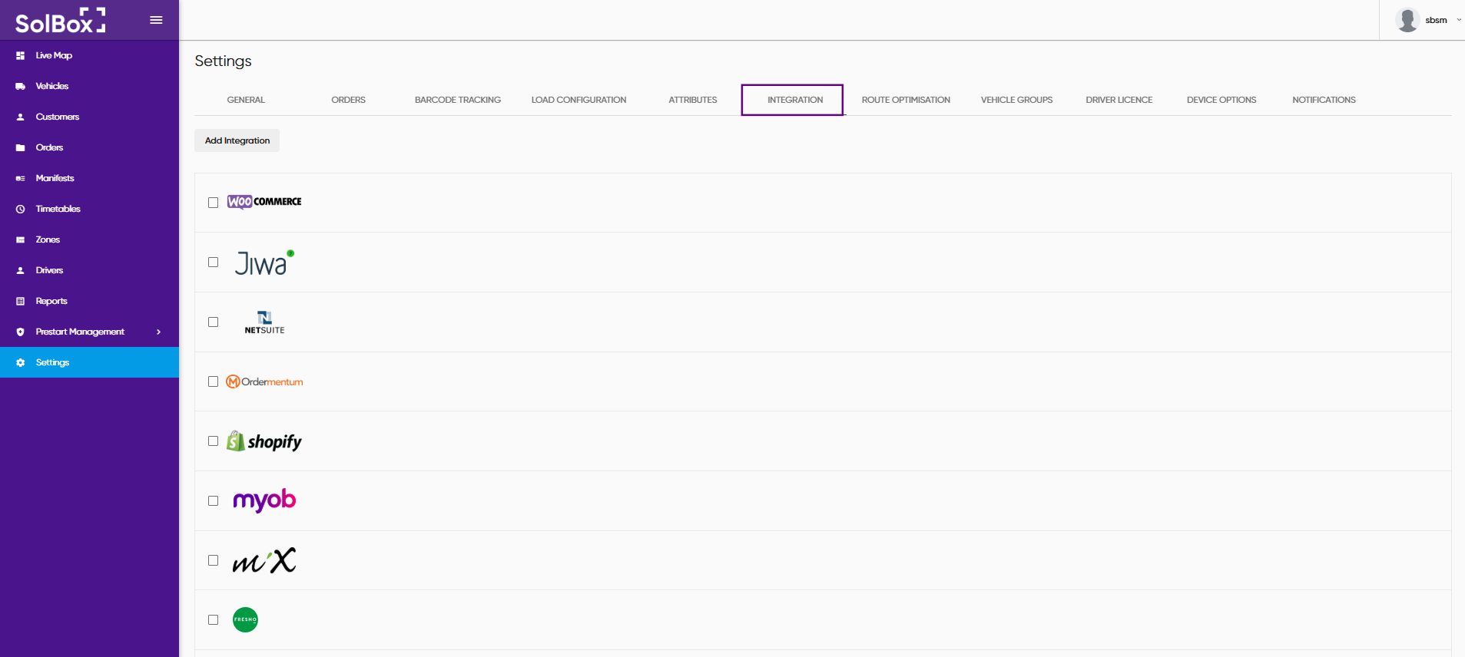Image resolution: width=1465 pixels, height=657 pixels.
Task: Click the Timetables clock icon
Action: (20, 209)
